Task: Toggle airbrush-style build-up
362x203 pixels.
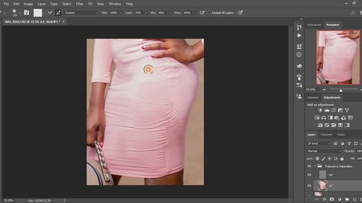Action: click(x=202, y=12)
